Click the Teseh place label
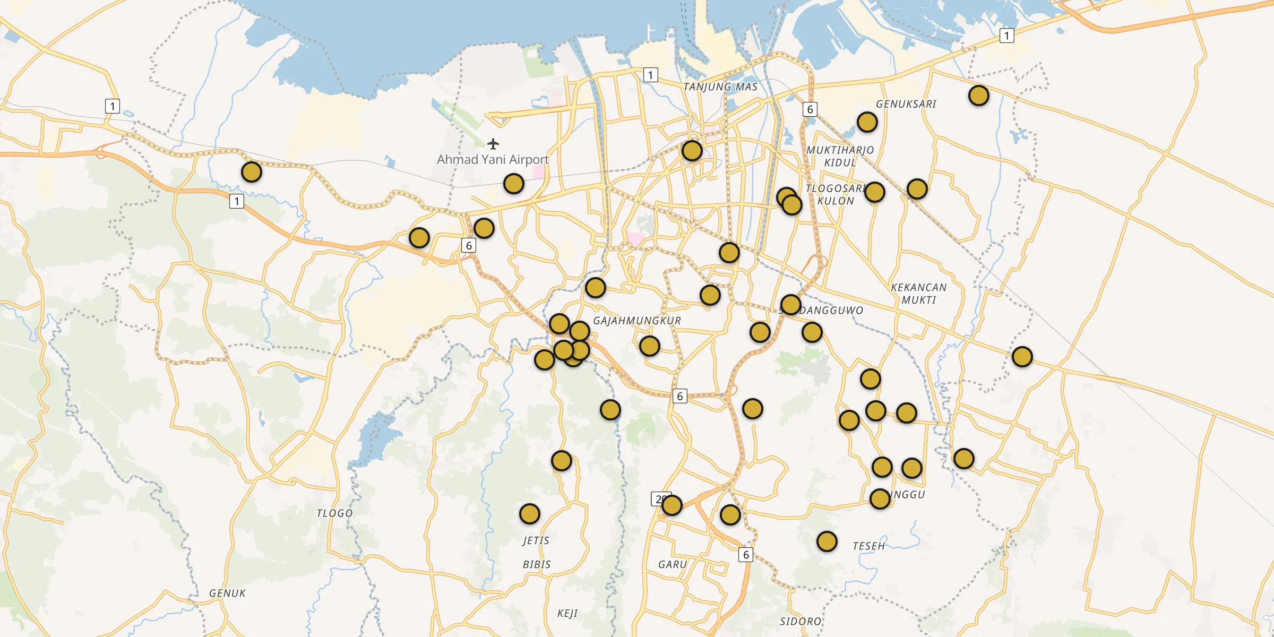1274x637 pixels. [869, 546]
